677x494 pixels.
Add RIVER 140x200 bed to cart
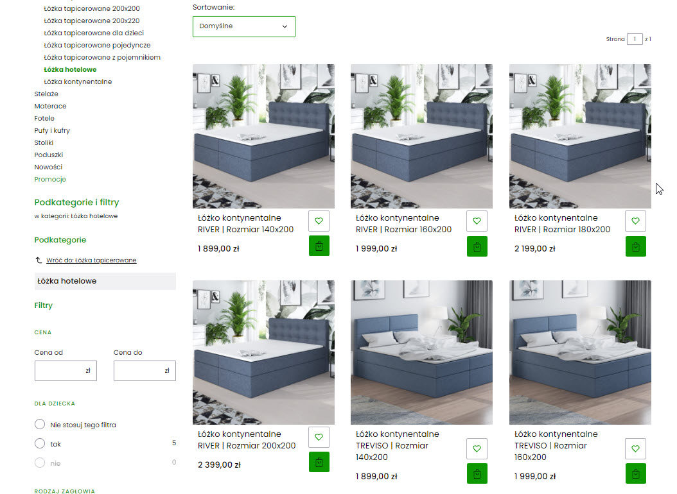pyautogui.click(x=319, y=246)
